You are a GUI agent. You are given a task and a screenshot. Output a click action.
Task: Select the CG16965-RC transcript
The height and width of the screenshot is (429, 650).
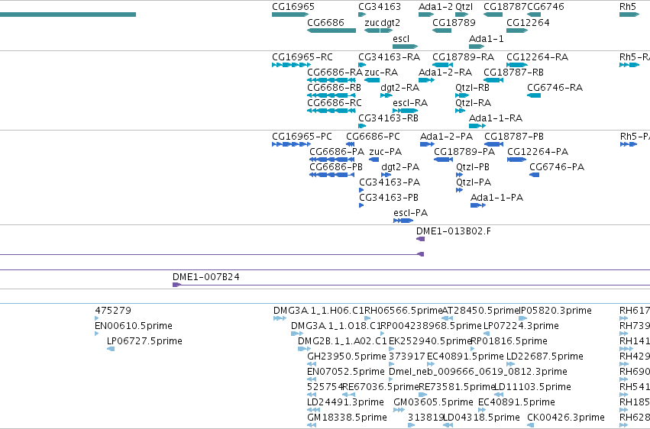(x=291, y=65)
